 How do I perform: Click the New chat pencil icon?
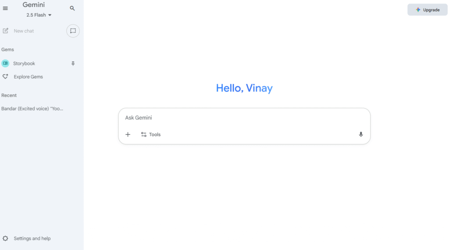coord(5,31)
